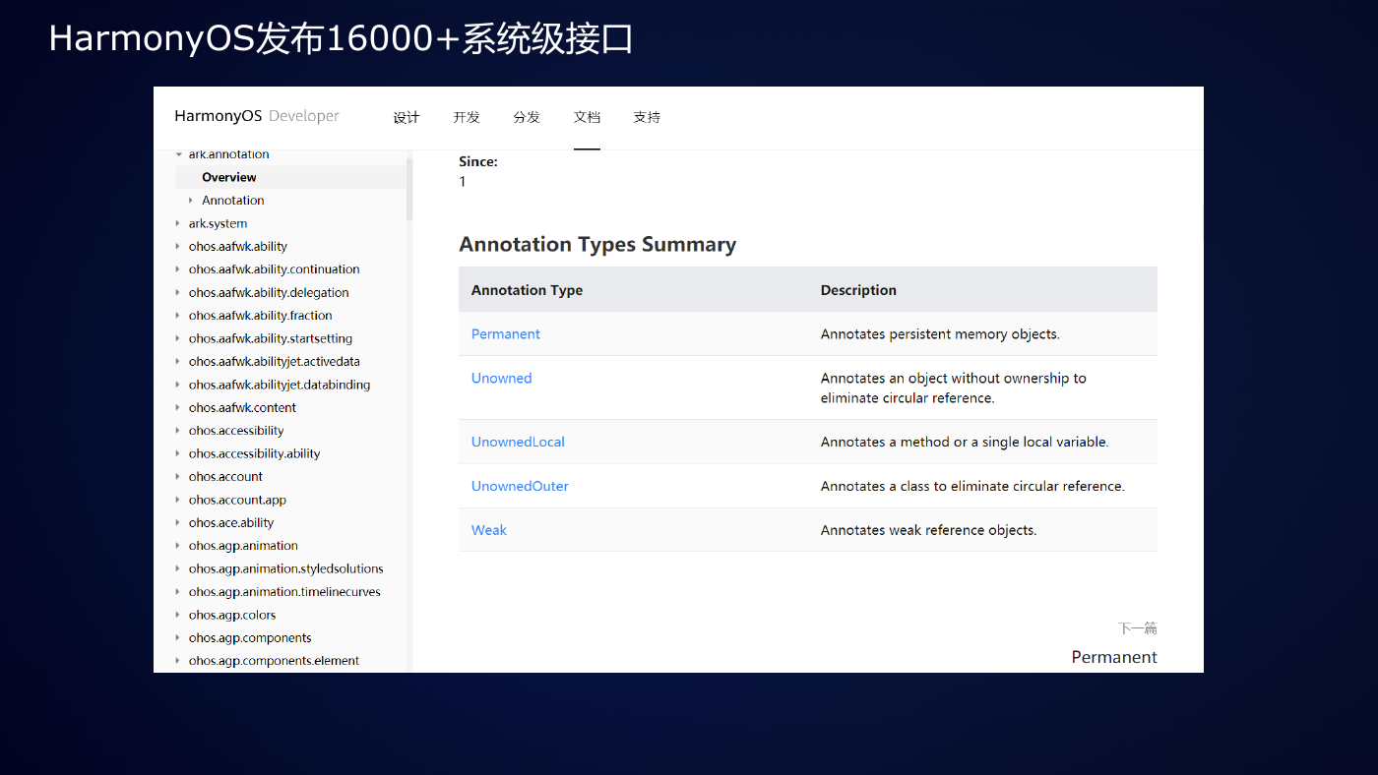Viewport: 1378px width, 775px height.
Task: Expand ohos.aafwk.ability.fraction arrow
Action: click(x=178, y=316)
